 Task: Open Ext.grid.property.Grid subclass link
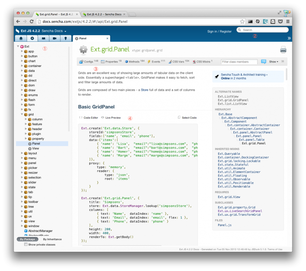pos(237,207)
